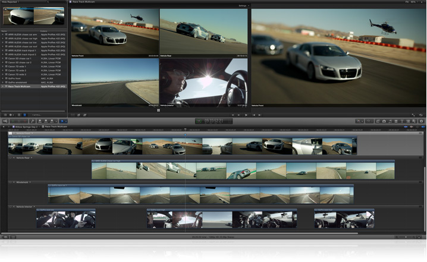Select the Race Track Multicam breadcrumb
427x262 pixels.
pos(54,127)
